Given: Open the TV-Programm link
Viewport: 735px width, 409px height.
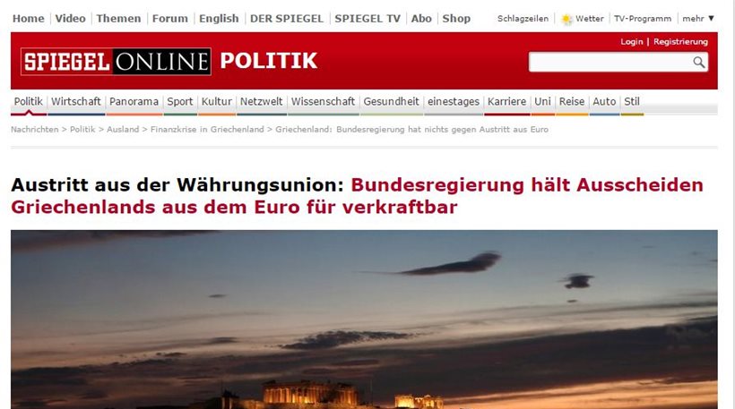Looking at the screenshot, I should coord(643,19).
